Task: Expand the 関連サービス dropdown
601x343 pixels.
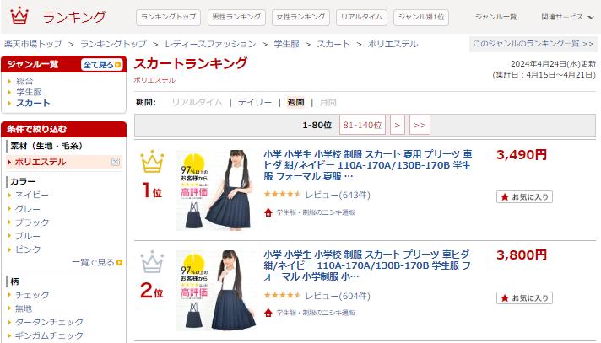Action: coord(567,17)
